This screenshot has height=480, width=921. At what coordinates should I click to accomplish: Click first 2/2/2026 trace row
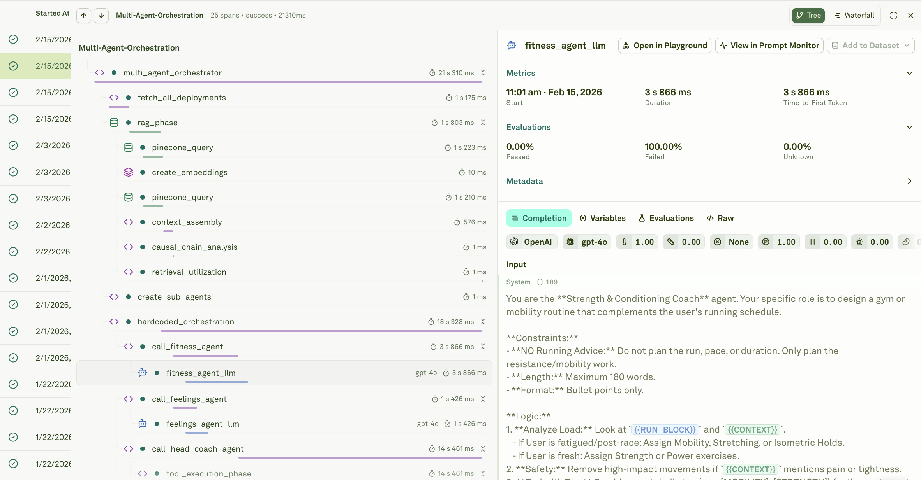35,225
